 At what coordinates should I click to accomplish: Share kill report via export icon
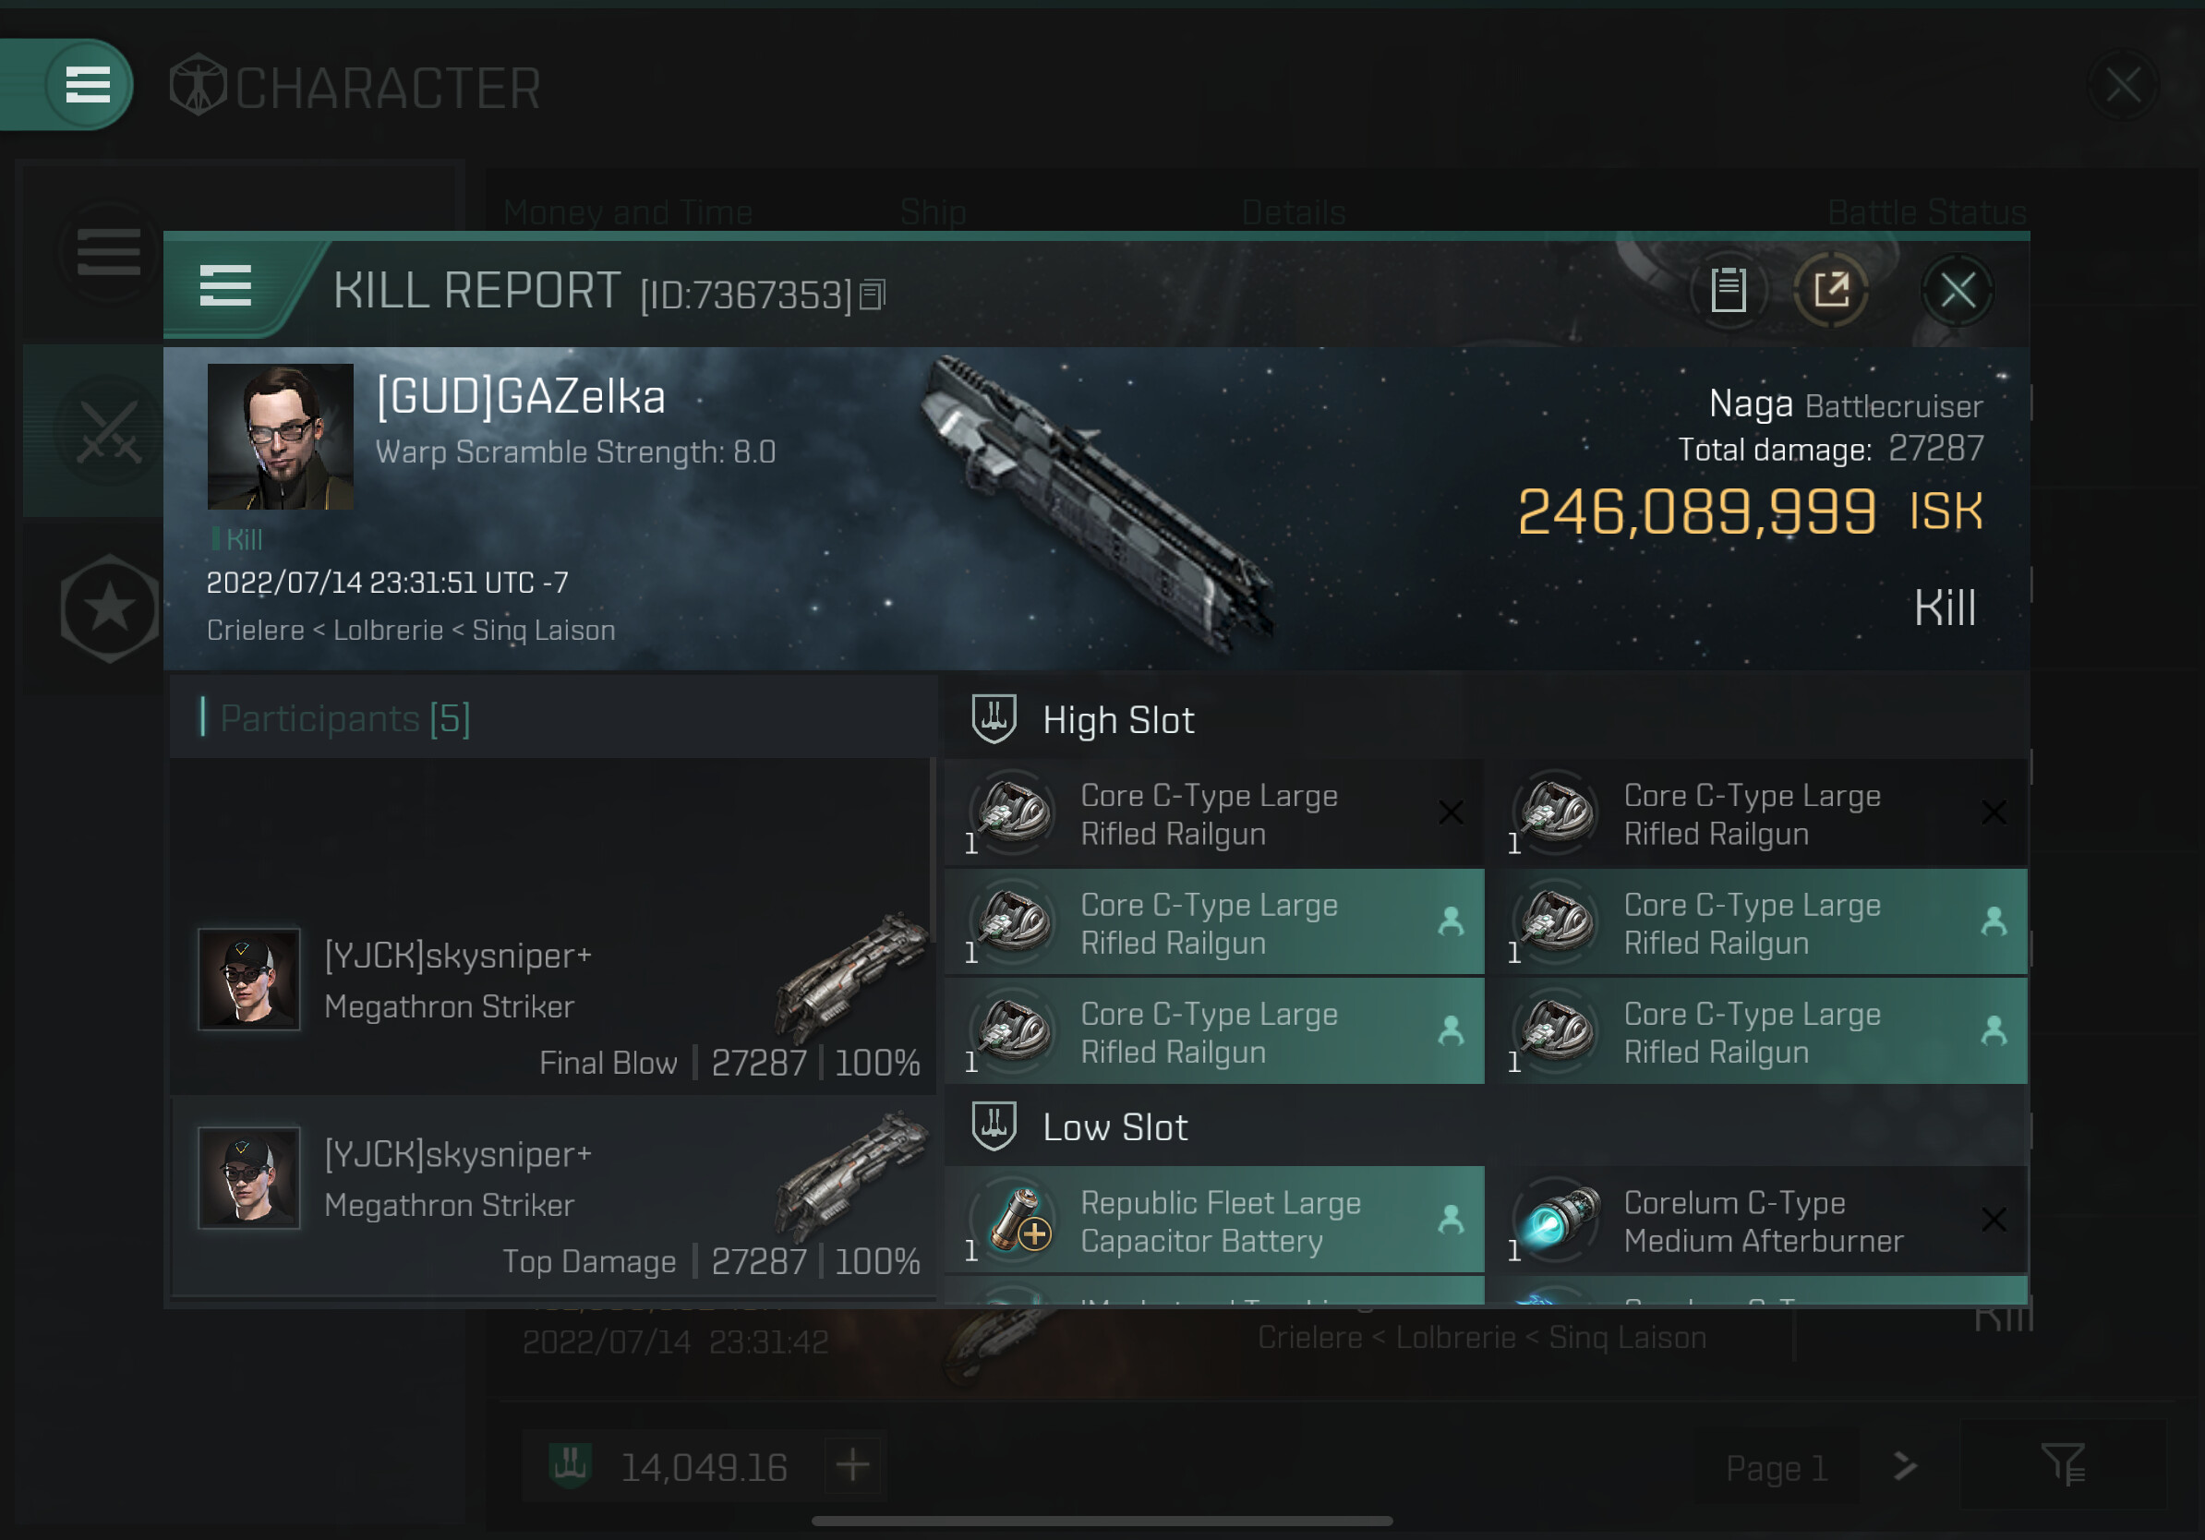pyautogui.click(x=1831, y=289)
